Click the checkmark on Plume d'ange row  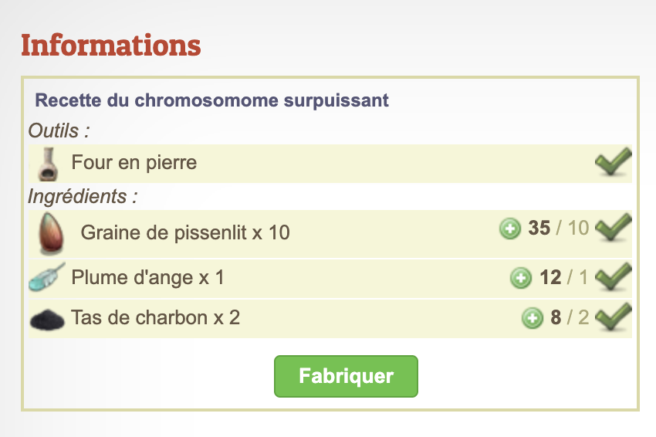click(x=614, y=276)
